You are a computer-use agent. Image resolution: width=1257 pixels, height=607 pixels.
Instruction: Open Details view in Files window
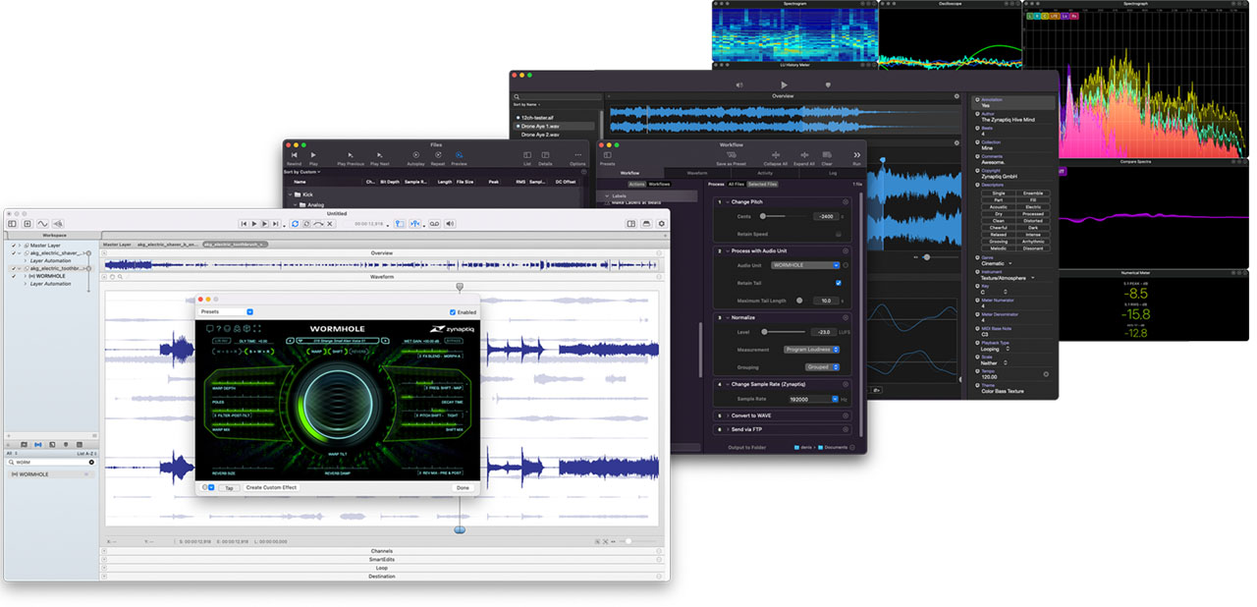(x=545, y=155)
